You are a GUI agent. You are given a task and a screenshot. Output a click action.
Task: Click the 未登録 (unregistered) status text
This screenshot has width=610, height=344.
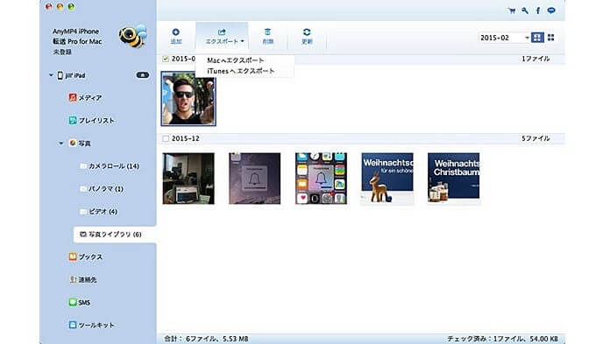(62, 52)
